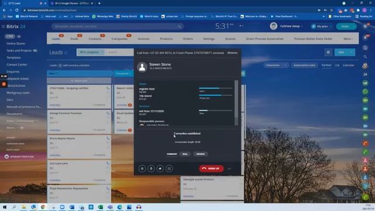Click the 'register test' deal progress bar
This screenshot has width=375, height=211.
tap(216, 89)
